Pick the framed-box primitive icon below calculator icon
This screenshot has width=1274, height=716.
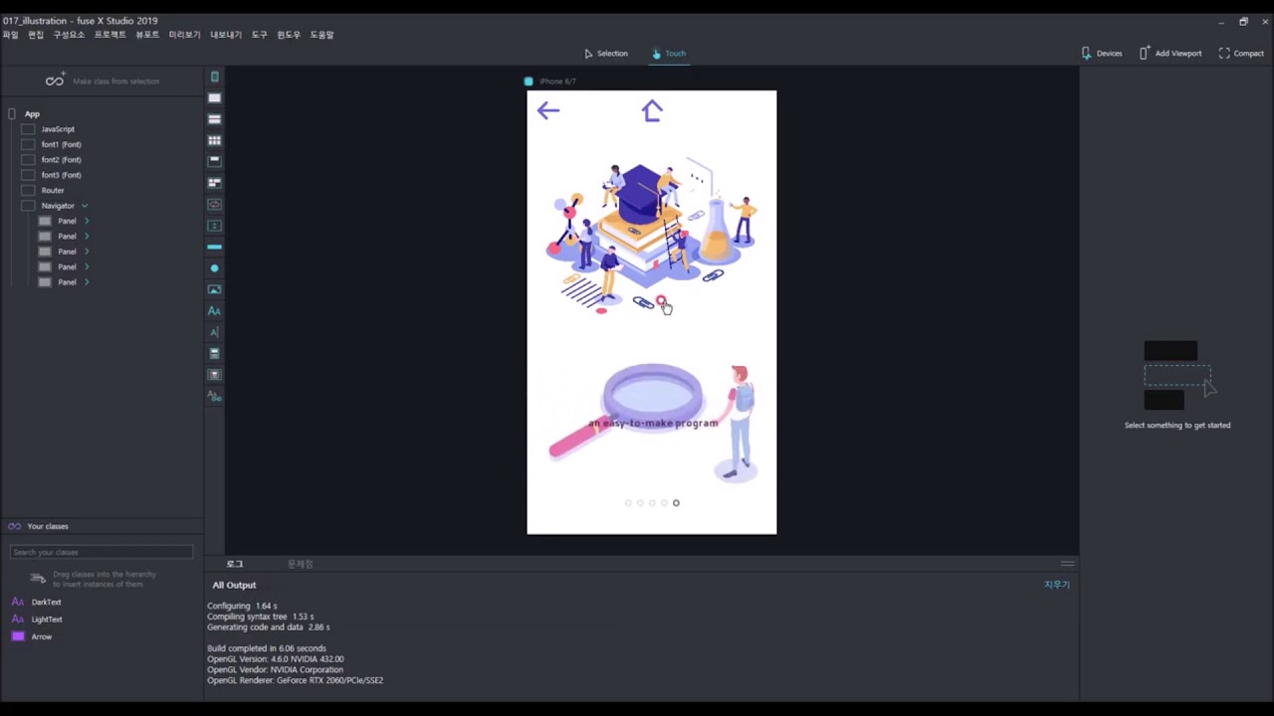pyautogui.click(x=214, y=375)
